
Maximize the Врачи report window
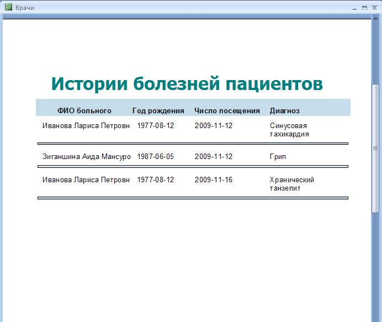364,8
